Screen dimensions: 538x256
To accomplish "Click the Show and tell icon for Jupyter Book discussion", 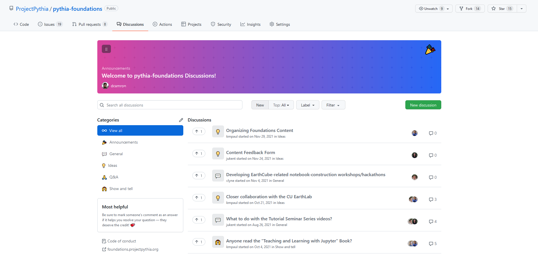I will (218, 242).
